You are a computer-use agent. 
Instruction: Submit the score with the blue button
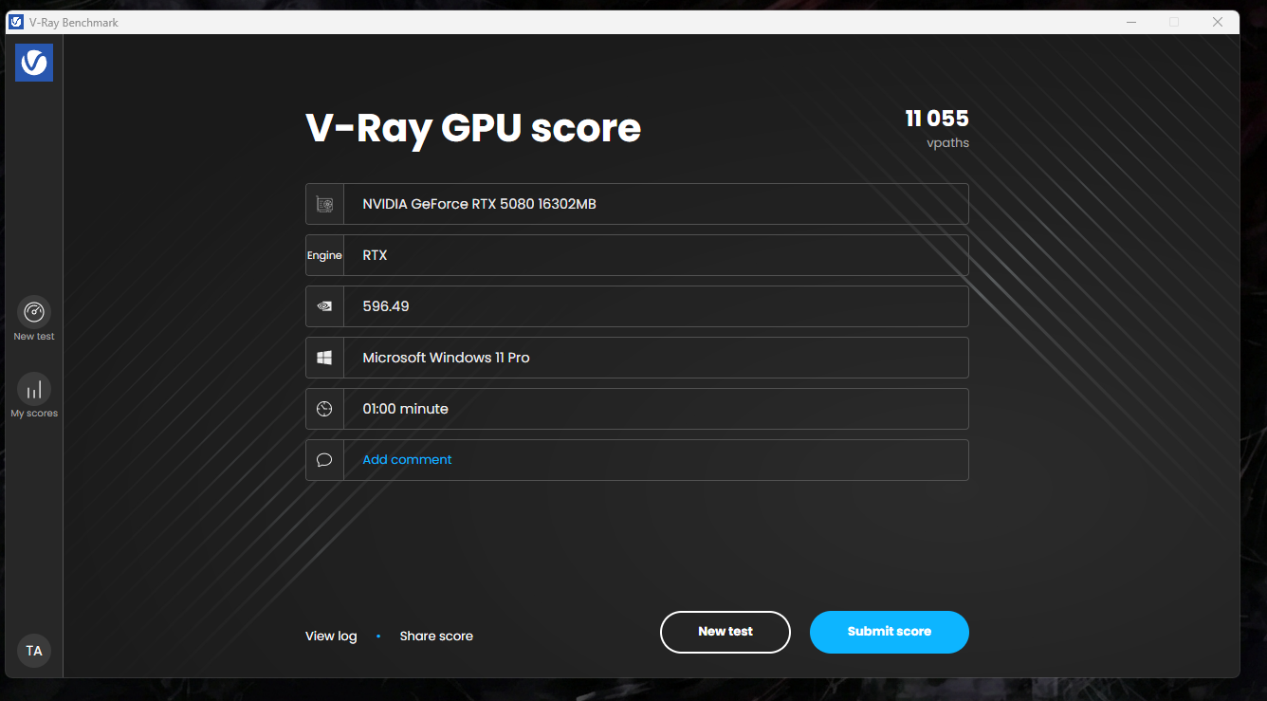(x=890, y=632)
